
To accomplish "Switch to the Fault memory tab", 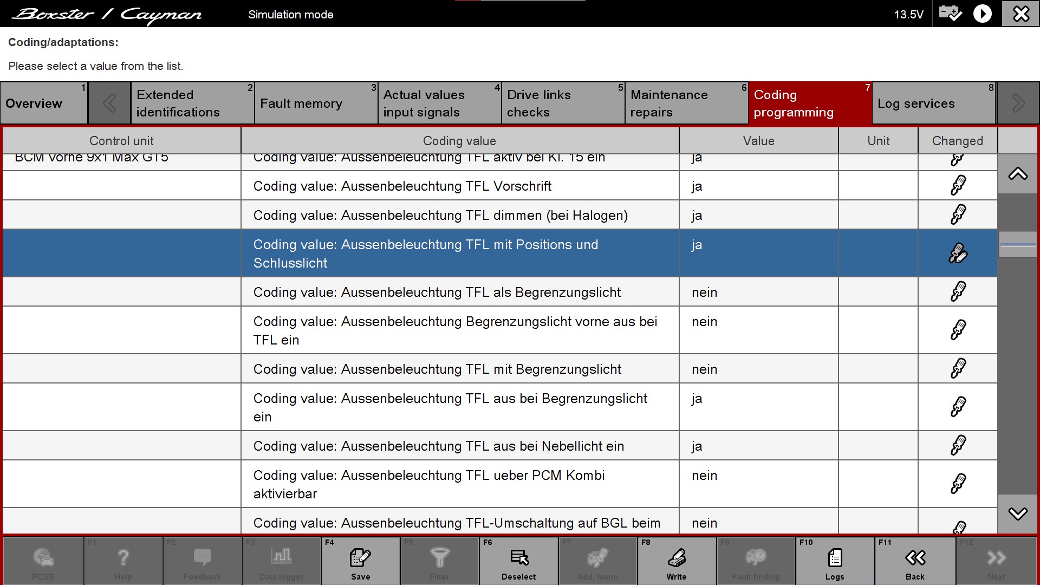I will (316, 103).
